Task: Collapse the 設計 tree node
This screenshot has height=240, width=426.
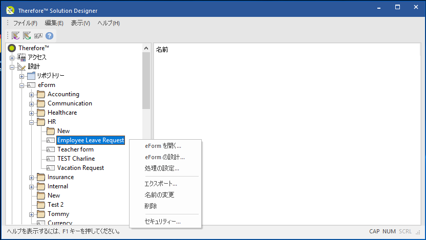Action: pyautogui.click(x=12, y=67)
